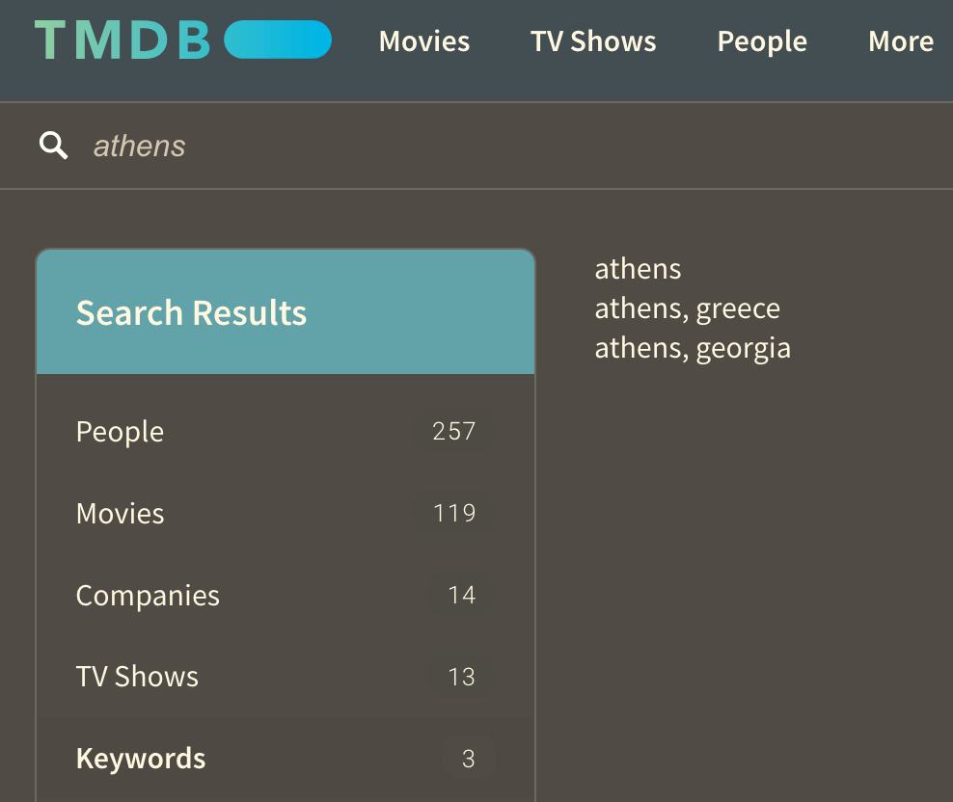Open the Movies menu in top navigation
The image size is (953, 802).
(x=424, y=41)
